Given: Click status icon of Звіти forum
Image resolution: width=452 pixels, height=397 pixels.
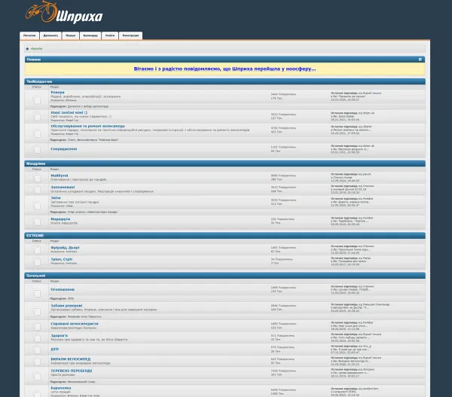Looking at the screenshot, I should pos(37,205).
